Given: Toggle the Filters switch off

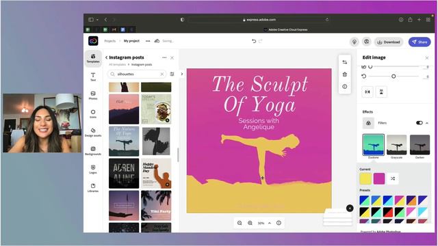Looking at the screenshot, I should [x=420, y=123].
